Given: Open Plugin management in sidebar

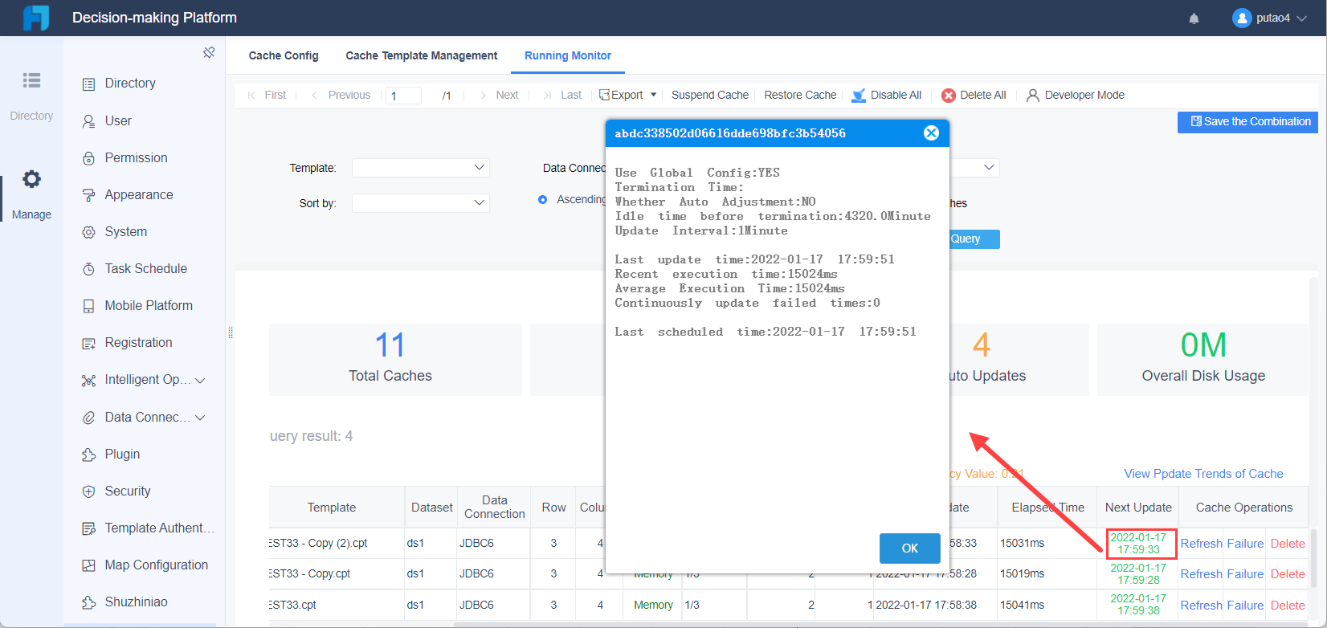Looking at the screenshot, I should [122, 454].
